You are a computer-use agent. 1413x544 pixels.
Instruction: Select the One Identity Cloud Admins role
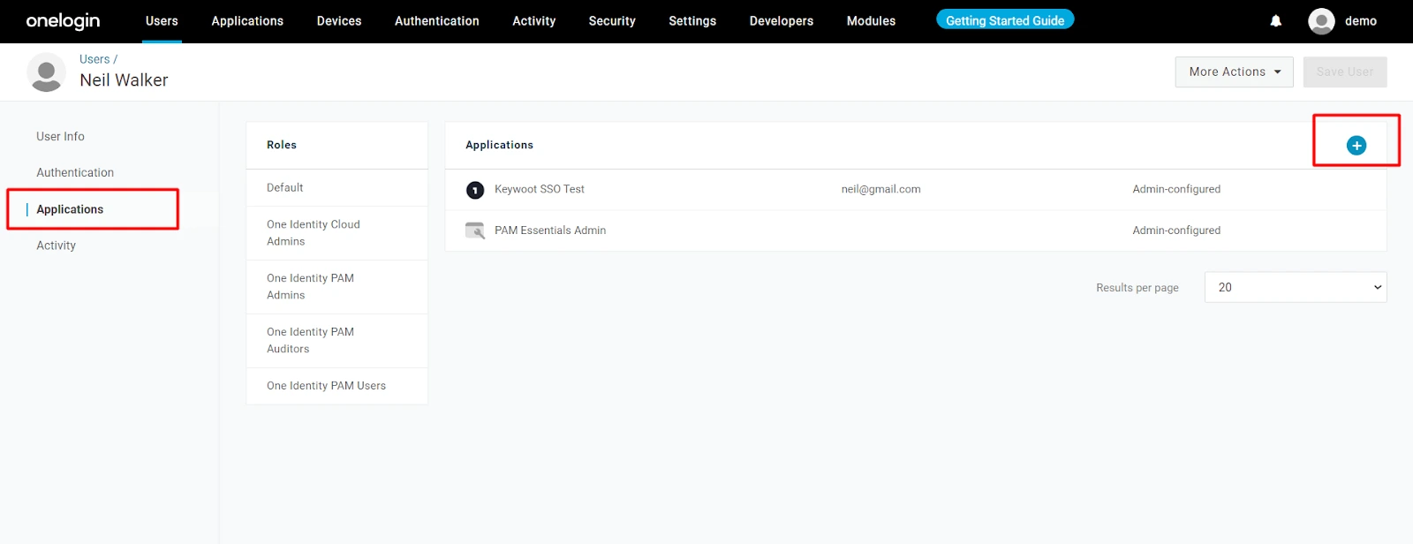[337, 233]
